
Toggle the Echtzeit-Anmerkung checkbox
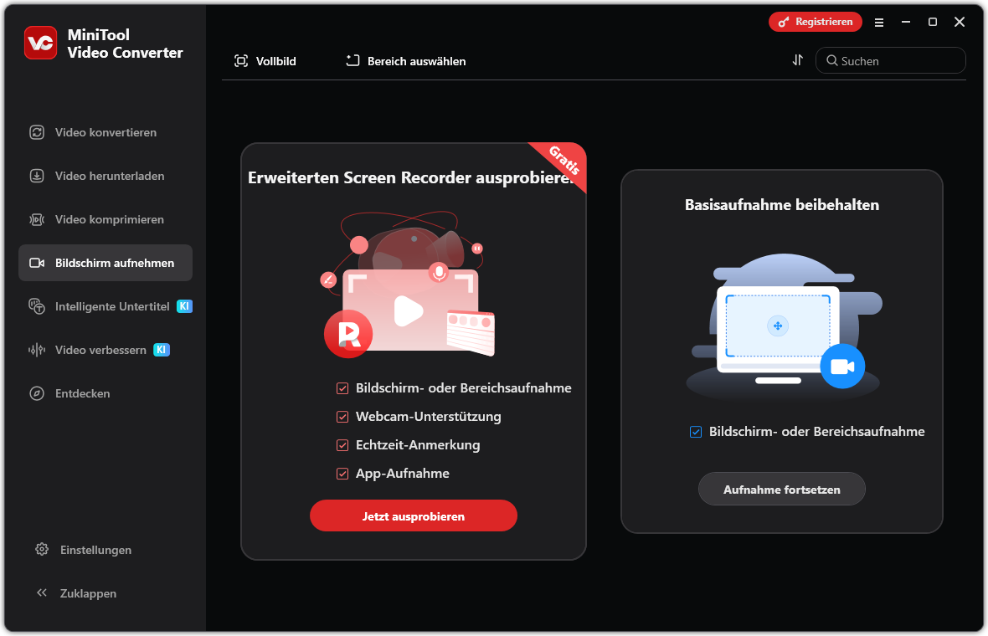click(342, 445)
